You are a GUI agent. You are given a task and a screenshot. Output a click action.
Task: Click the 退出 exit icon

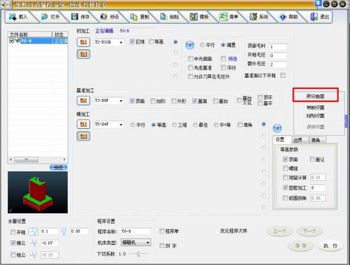pos(314,16)
